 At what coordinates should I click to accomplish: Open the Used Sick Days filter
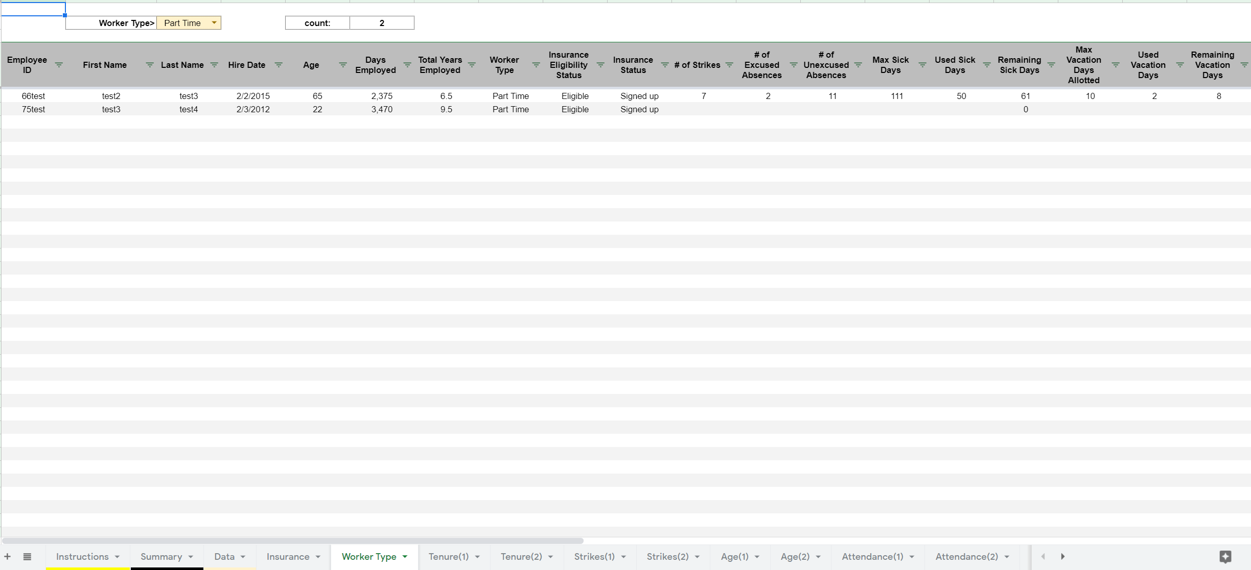click(987, 65)
